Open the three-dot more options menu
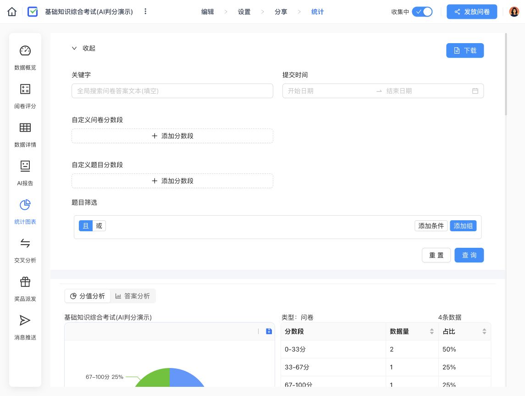Viewport: 525px width, 396px height. (145, 11)
